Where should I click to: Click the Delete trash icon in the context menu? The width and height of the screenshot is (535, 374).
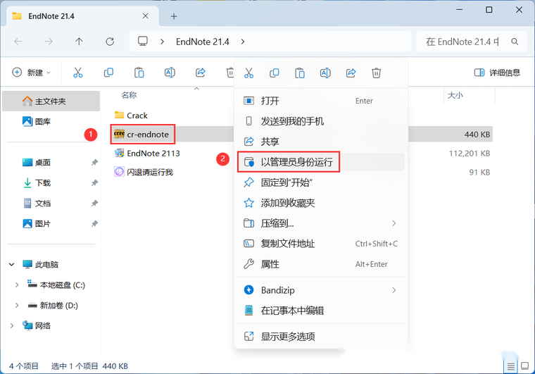377,73
